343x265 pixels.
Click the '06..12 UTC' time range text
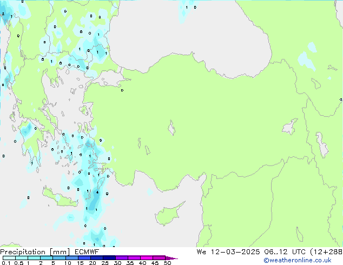[285, 252]
